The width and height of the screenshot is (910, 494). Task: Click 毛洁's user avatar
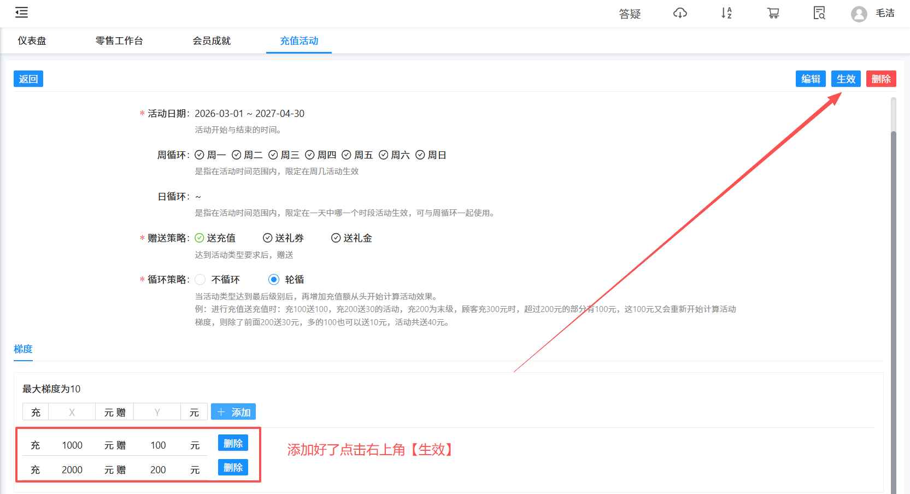click(859, 14)
